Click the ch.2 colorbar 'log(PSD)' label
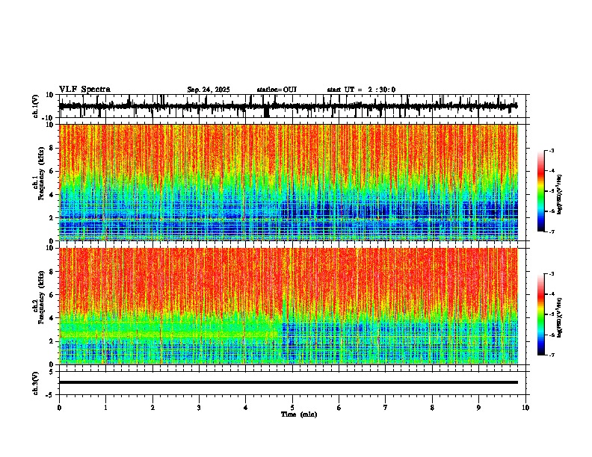Image resolution: width=592 pixels, height=457 pixels. click(x=559, y=317)
